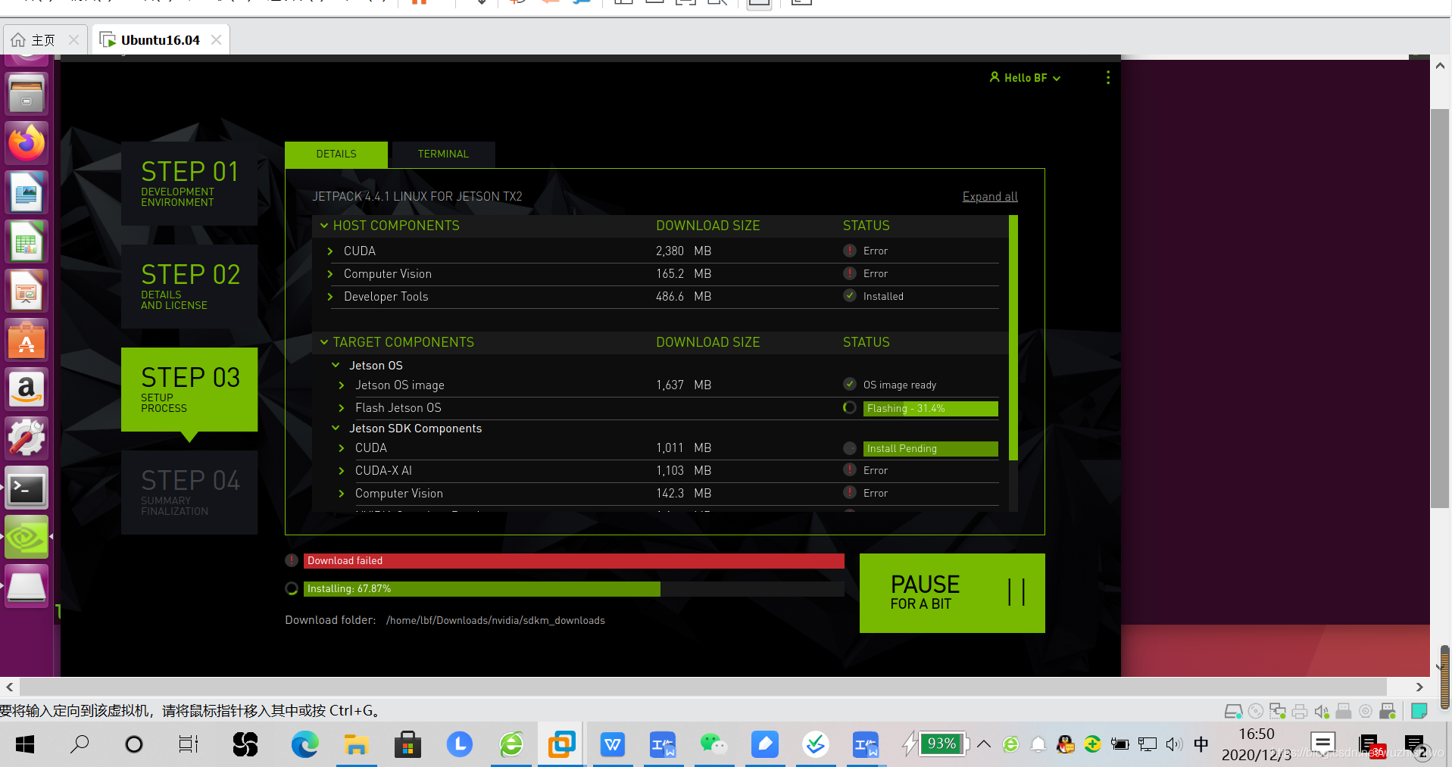Image resolution: width=1452 pixels, height=767 pixels.
Task: Open System Settings wrench-and-gear icon
Action: click(27, 438)
